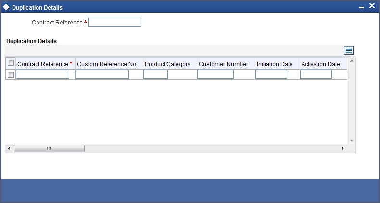The image size is (380, 203).
Task: Click the Contract Reference column header
Action: (45, 64)
